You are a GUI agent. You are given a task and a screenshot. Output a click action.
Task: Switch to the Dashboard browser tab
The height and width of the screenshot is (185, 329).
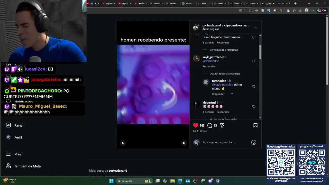[189, 4]
